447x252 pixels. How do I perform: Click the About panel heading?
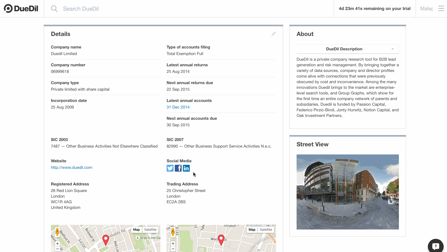coord(305,34)
